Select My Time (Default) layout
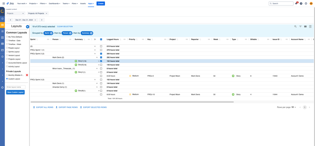Screen dimensions: 315x146 tap(7, 37)
